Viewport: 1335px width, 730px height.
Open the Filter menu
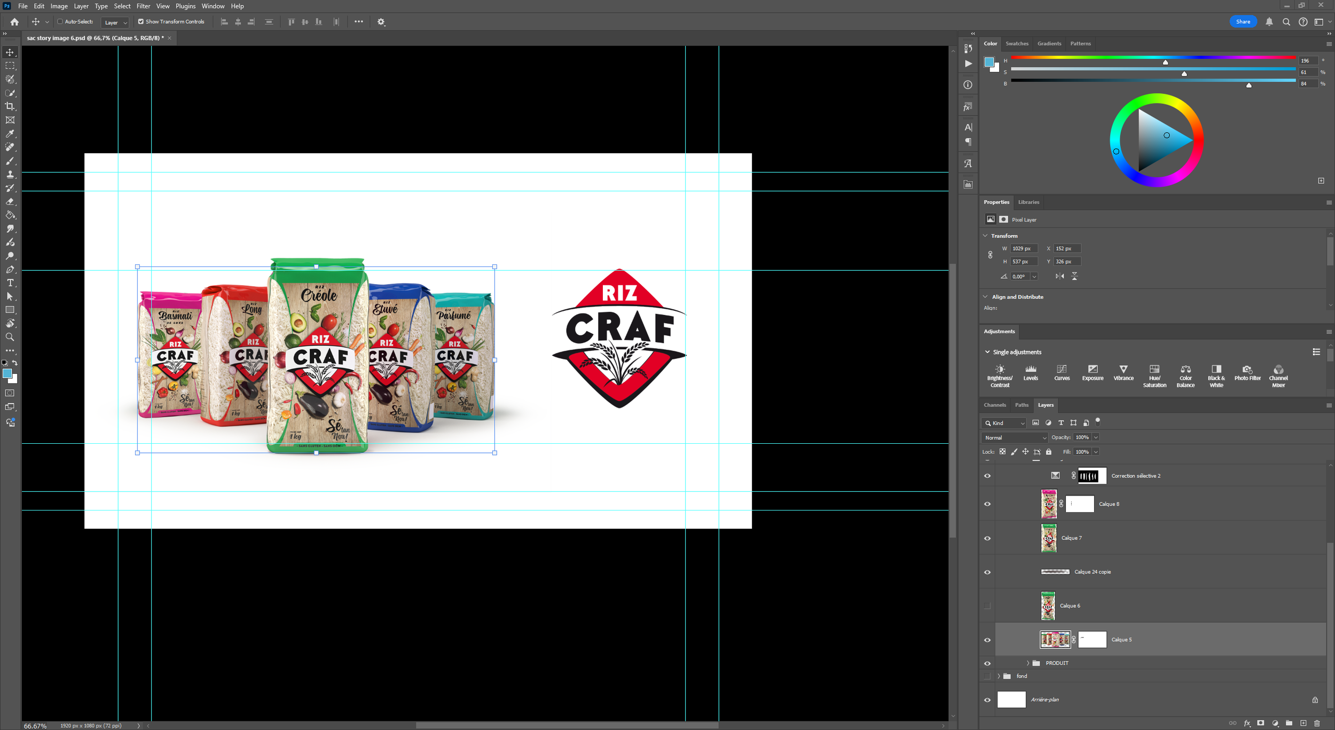[143, 6]
